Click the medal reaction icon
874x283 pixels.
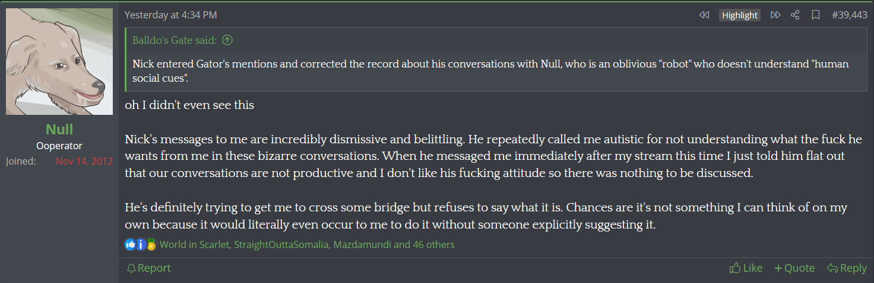(151, 244)
